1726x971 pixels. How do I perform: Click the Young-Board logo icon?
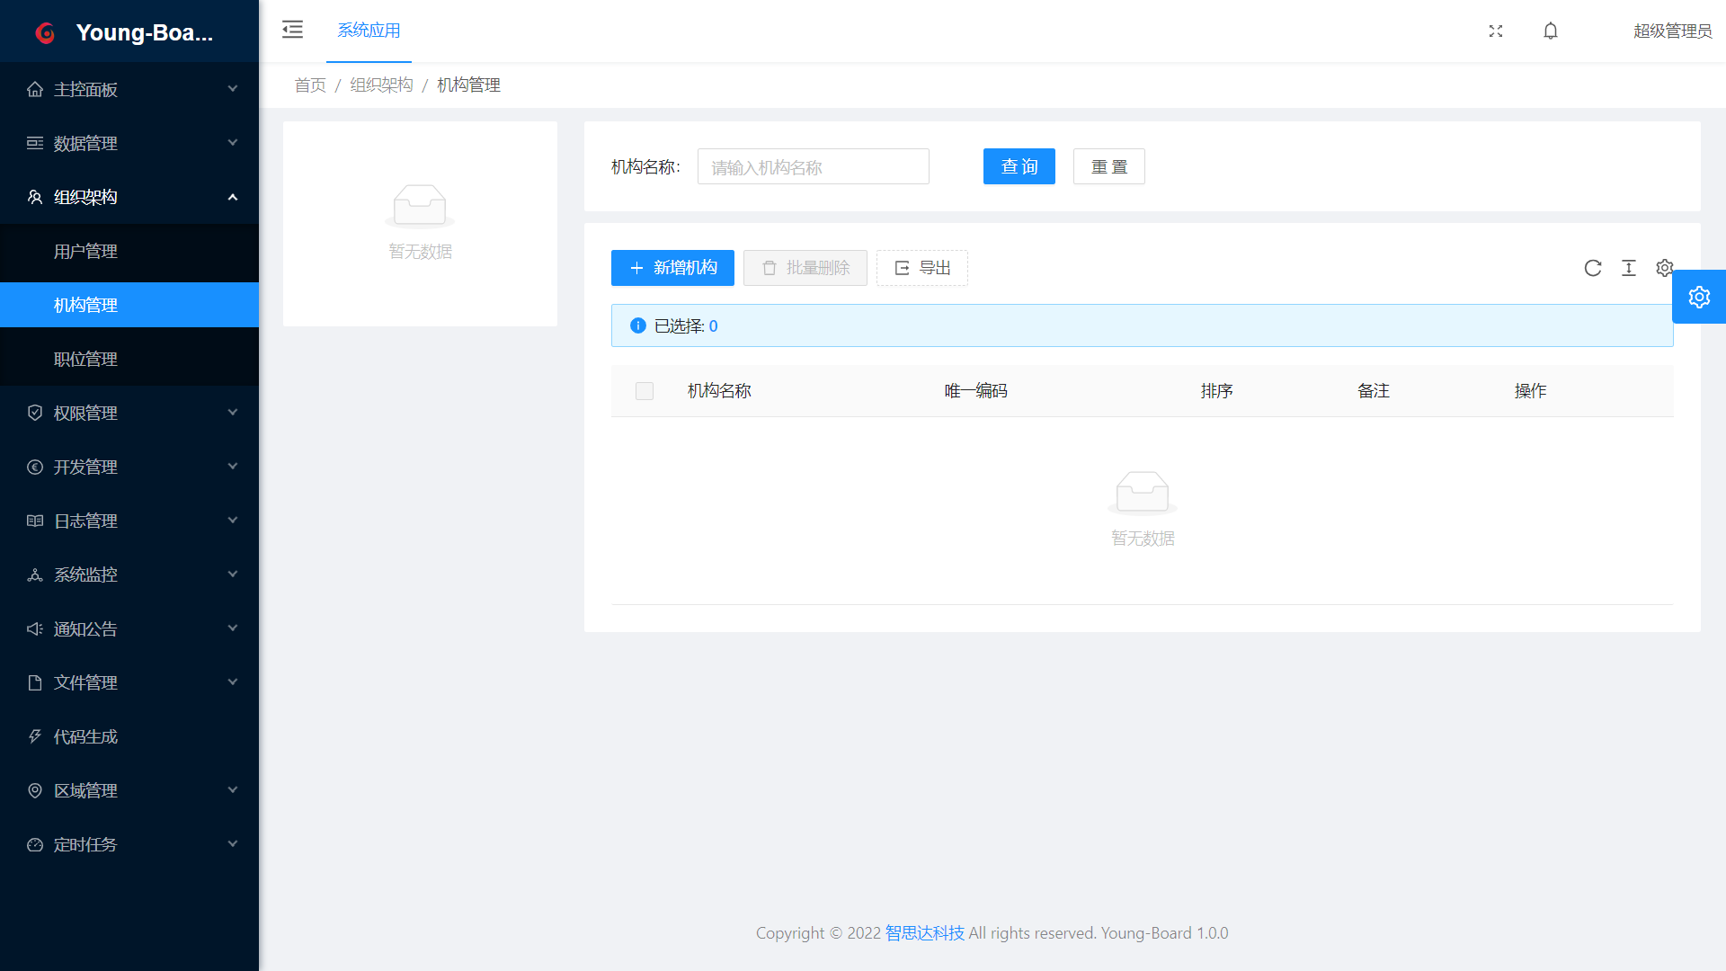[45, 32]
